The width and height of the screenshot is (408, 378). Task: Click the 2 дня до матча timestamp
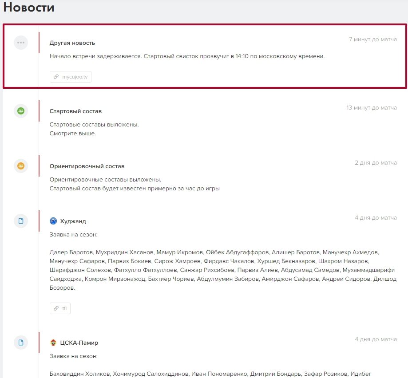click(x=376, y=163)
